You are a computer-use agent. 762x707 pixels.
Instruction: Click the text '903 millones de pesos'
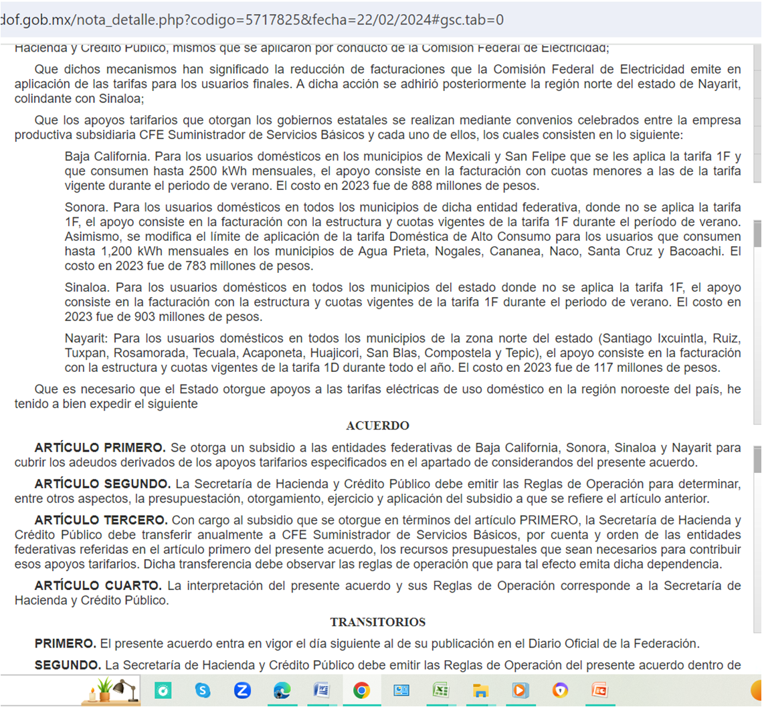point(196,317)
